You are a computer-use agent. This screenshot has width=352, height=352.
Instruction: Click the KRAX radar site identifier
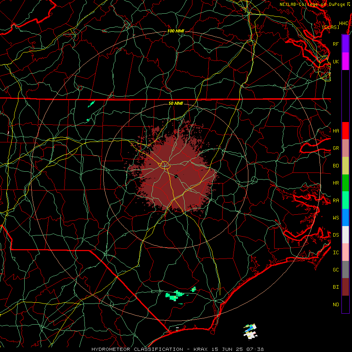point(201,349)
